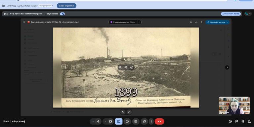254x127 pixels.
Task: Toggle the microphone button
Action: click(x=98, y=121)
